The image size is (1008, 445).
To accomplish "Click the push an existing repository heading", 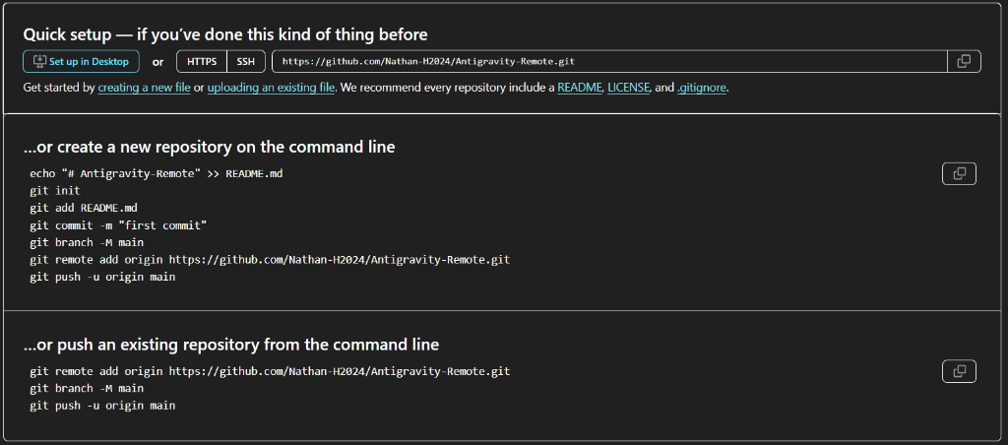I will (x=231, y=345).
